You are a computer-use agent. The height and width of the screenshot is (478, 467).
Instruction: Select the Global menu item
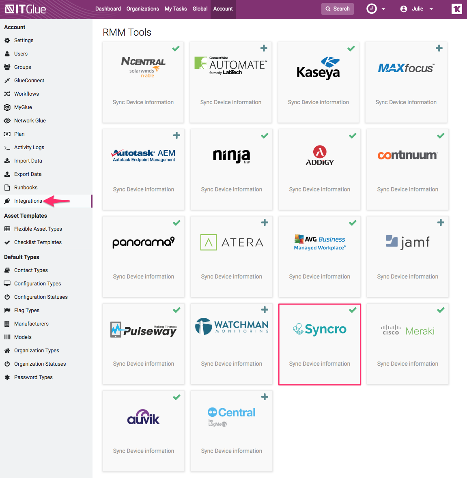point(200,9)
